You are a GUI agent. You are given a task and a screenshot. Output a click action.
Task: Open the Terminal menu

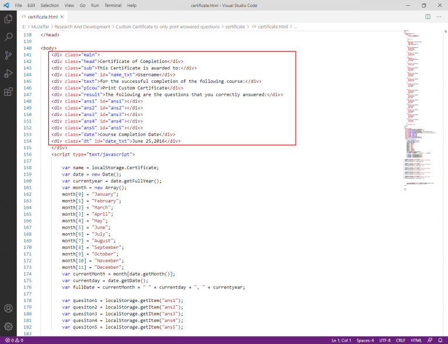point(112,5)
